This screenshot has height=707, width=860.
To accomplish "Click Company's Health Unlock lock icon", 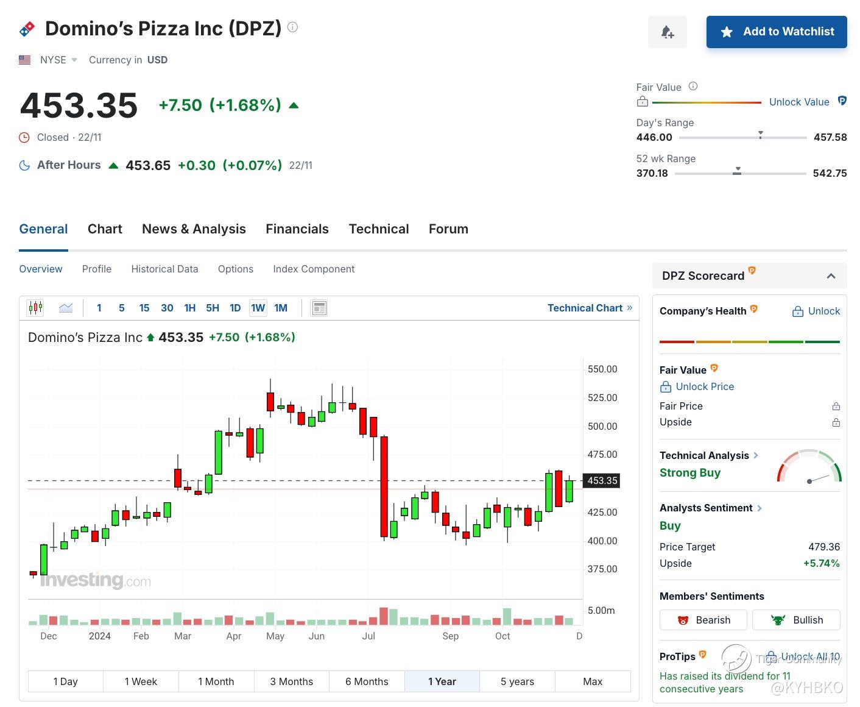I will tap(797, 311).
